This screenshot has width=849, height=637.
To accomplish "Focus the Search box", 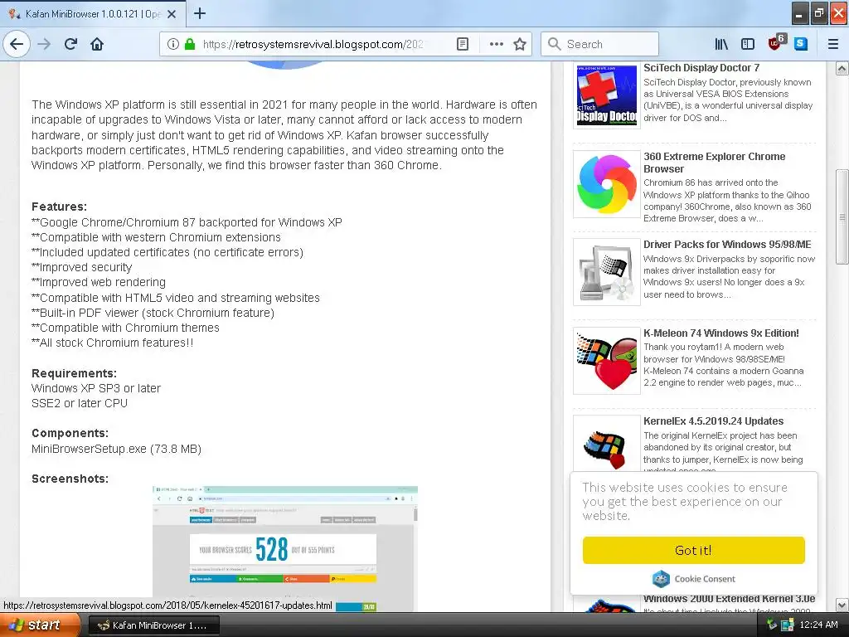I will (599, 44).
